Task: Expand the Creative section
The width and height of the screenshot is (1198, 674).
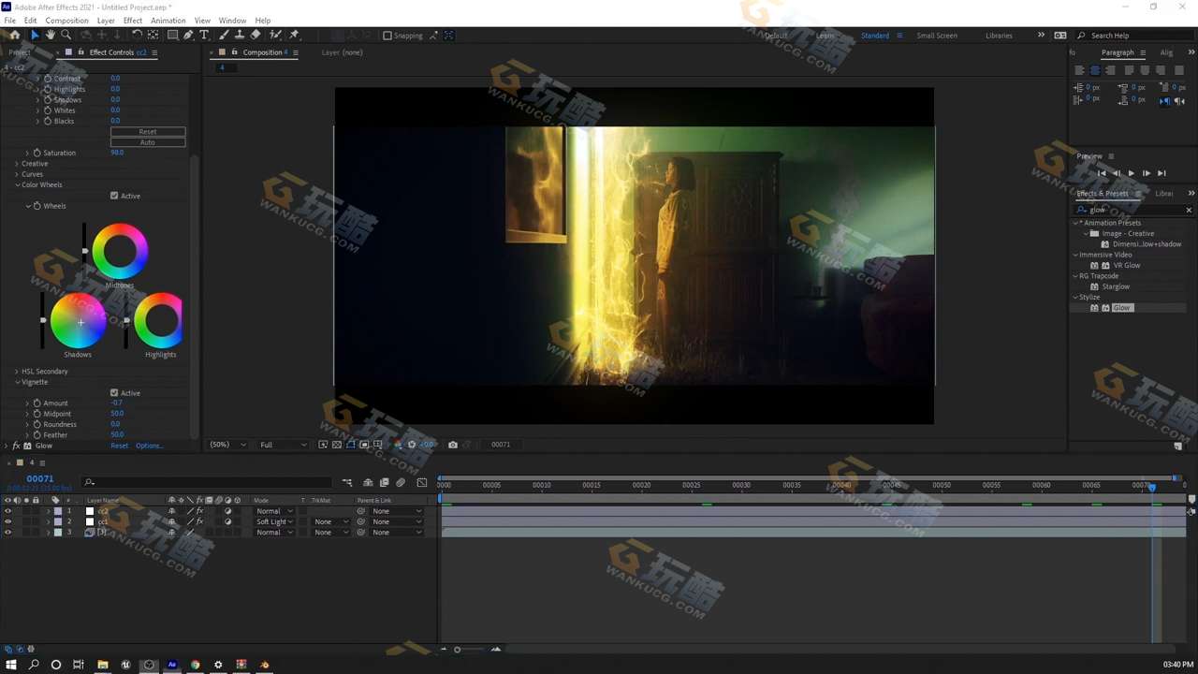Action: [17, 164]
